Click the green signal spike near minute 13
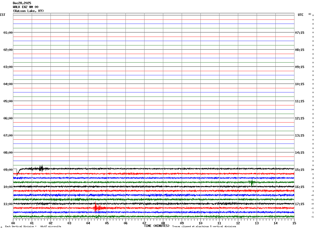315x230 pixels. pos(252,182)
